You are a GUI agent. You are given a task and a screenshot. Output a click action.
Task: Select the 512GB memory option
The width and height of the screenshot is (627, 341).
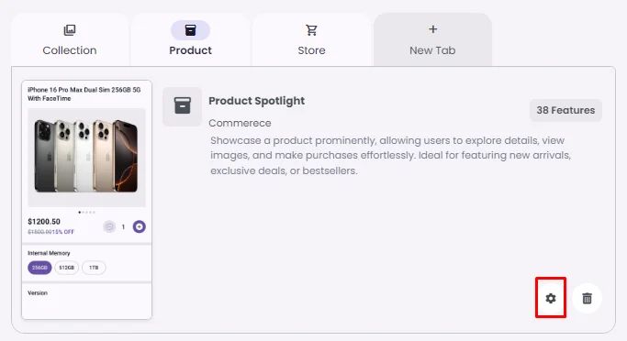67,268
